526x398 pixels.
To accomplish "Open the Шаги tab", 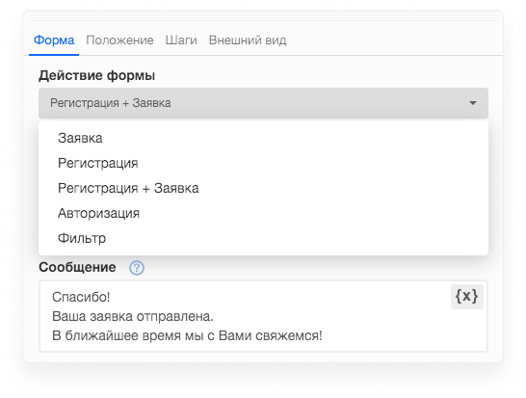I will tap(181, 40).
